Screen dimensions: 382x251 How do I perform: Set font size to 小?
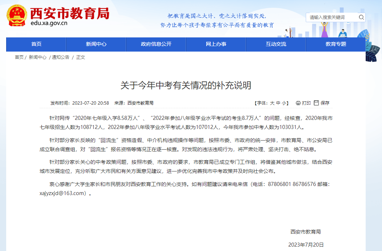(x=284, y=103)
